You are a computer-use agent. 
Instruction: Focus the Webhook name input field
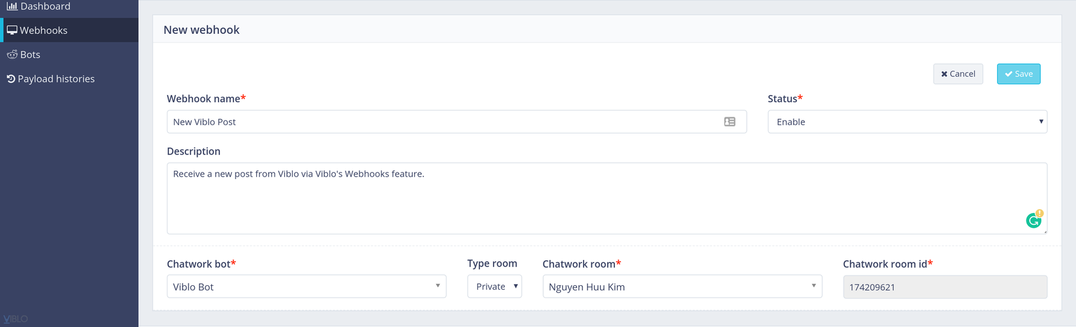(x=443, y=122)
